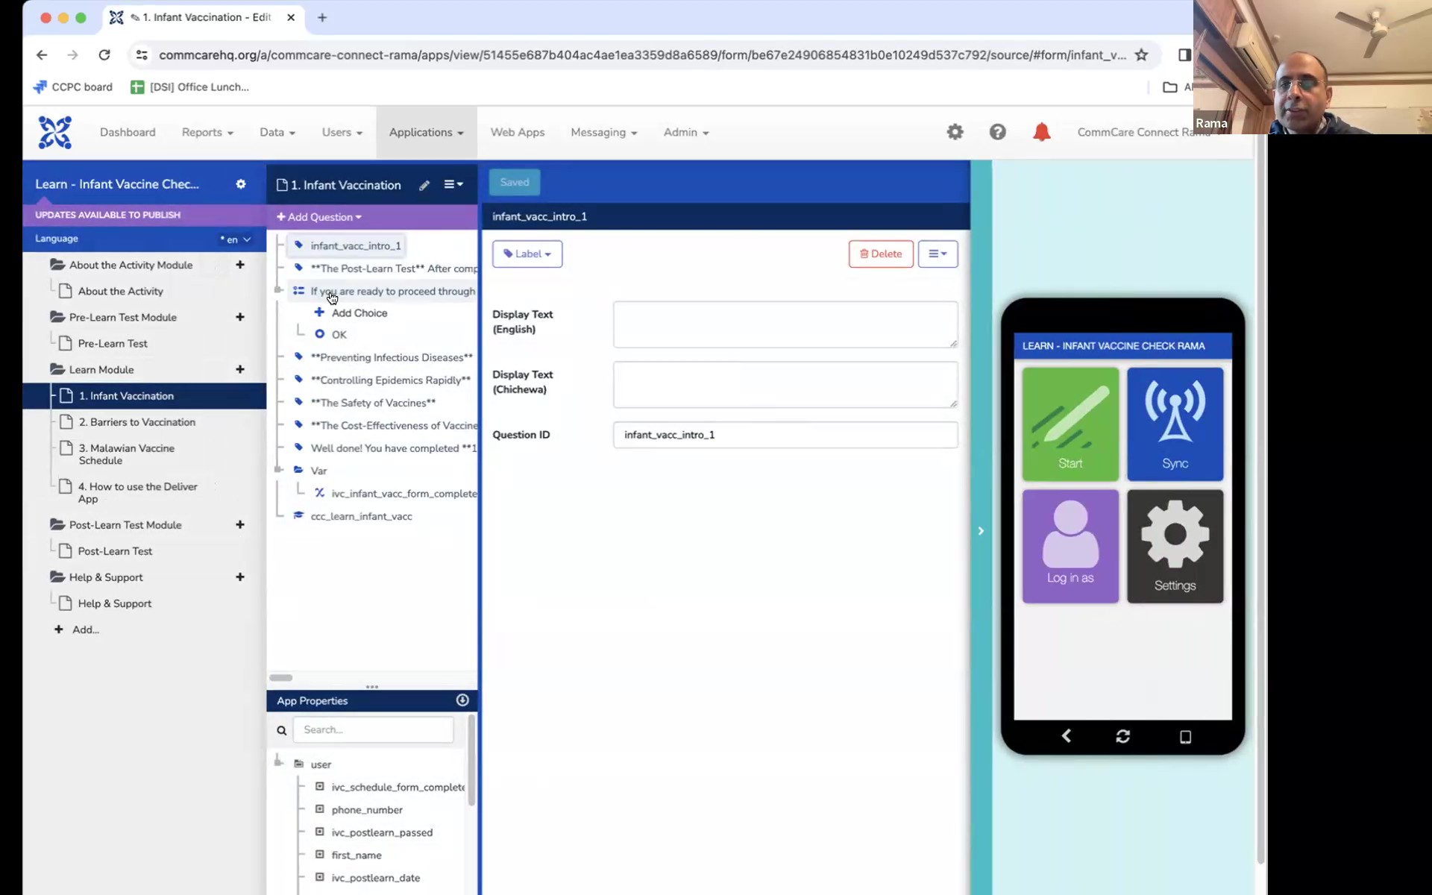Open the Add Question dropdown
The height and width of the screenshot is (895, 1432).
pos(319,217)
